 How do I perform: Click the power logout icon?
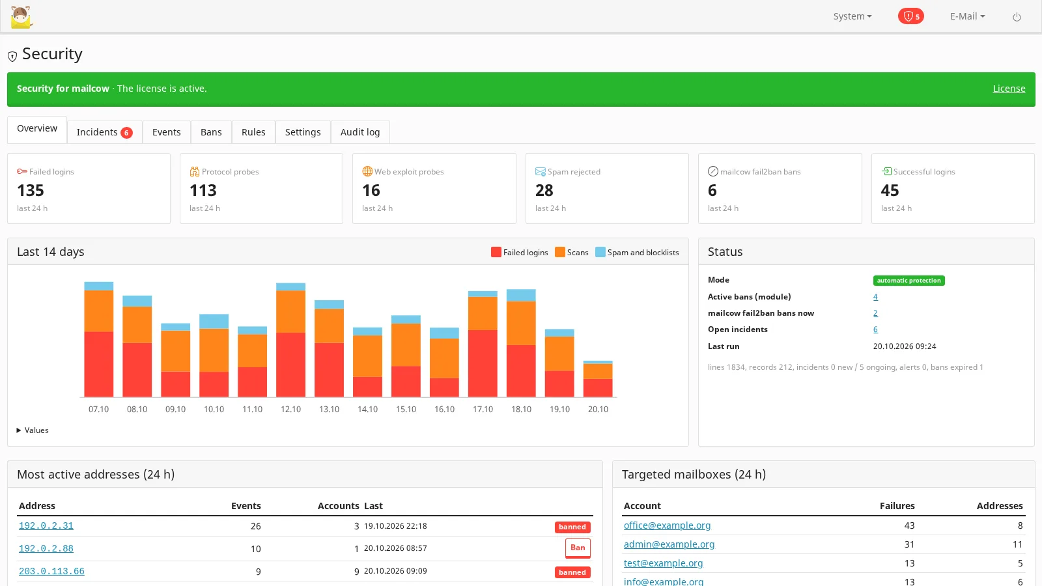(x=1017, y=17)
